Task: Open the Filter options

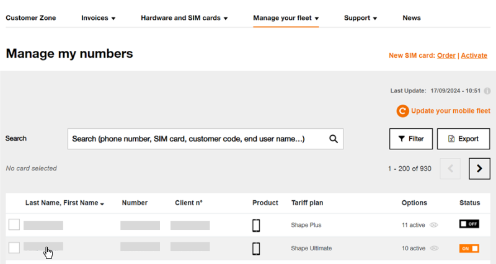Action: click(411, 139)
